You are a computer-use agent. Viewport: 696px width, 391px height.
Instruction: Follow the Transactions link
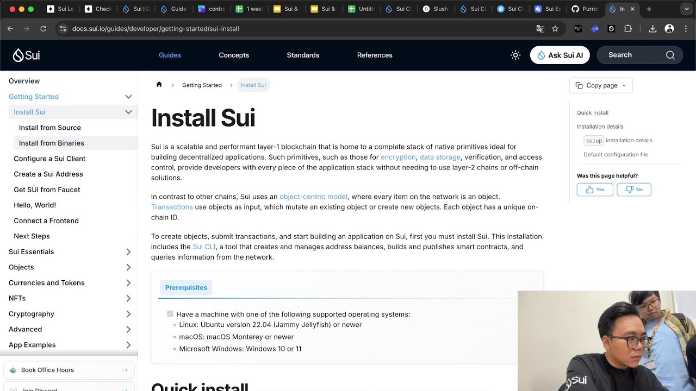[x=172, y=207]
